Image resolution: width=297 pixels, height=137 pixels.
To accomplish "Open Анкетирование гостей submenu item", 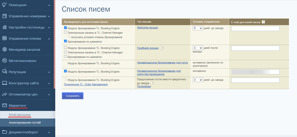I will (x=25, y=123).
